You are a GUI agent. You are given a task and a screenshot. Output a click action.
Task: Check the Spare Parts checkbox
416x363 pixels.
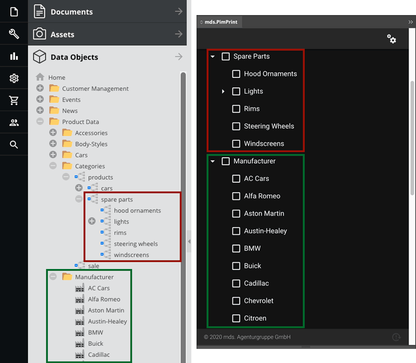(226, 57)
